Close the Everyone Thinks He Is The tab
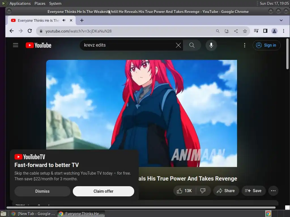Image resolution: width=290 pixels, height=217 pixels. pyautogui.click(x=71, y=20)
